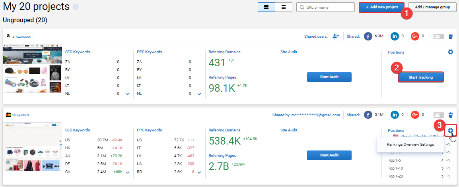Image resolution: width=459 pixels, height=187 pixels.
Task: Switch to the compact list view
Action: 283,7
